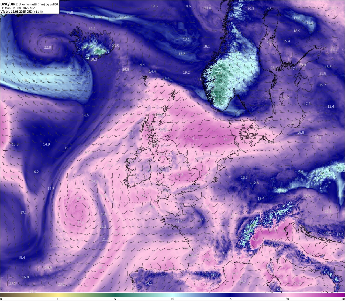Click the map value 26.5
345x301 pixels.
[295, 122]
